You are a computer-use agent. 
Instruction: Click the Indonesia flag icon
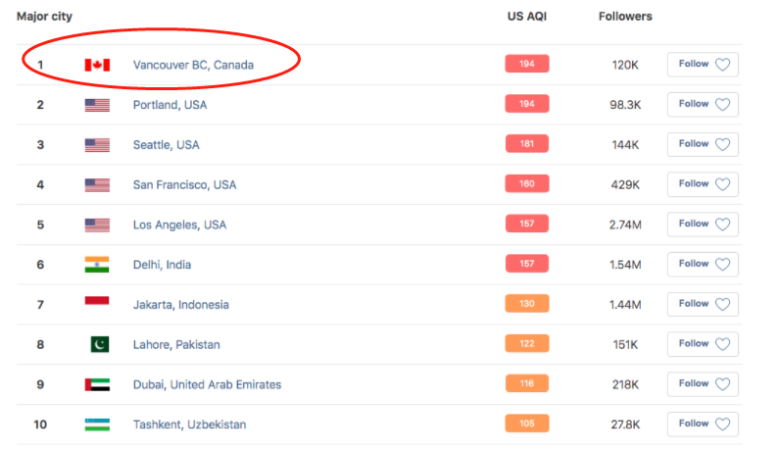coord(96,305)
